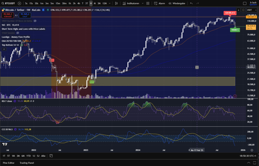259x166 pixels.
Task: Expand the timeframe interval dropdown arrow
Action: (110, 3)
